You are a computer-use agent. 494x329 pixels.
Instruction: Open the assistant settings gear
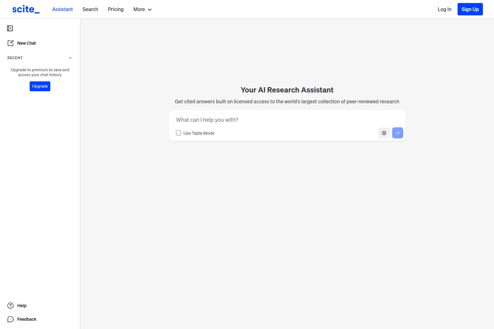point(384,133)
